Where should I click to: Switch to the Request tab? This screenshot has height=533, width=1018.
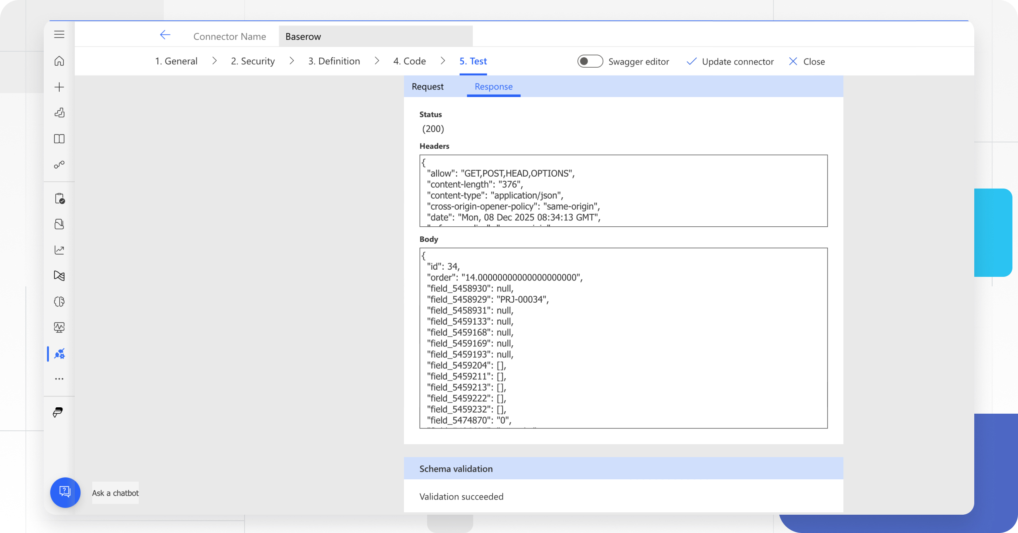pyautogui.click(x=427, y=87)
